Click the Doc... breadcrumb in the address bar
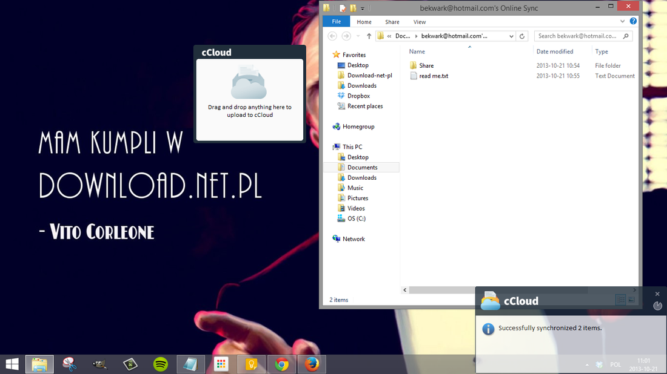The image size is (667, 374). click(403, 36)
